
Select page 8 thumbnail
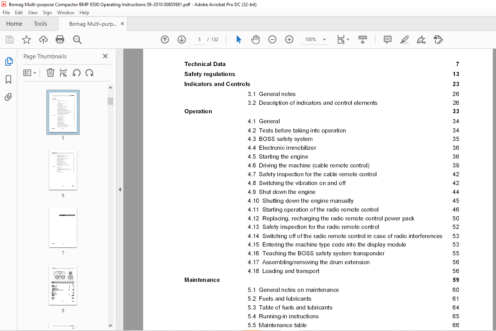click(63, 285)
